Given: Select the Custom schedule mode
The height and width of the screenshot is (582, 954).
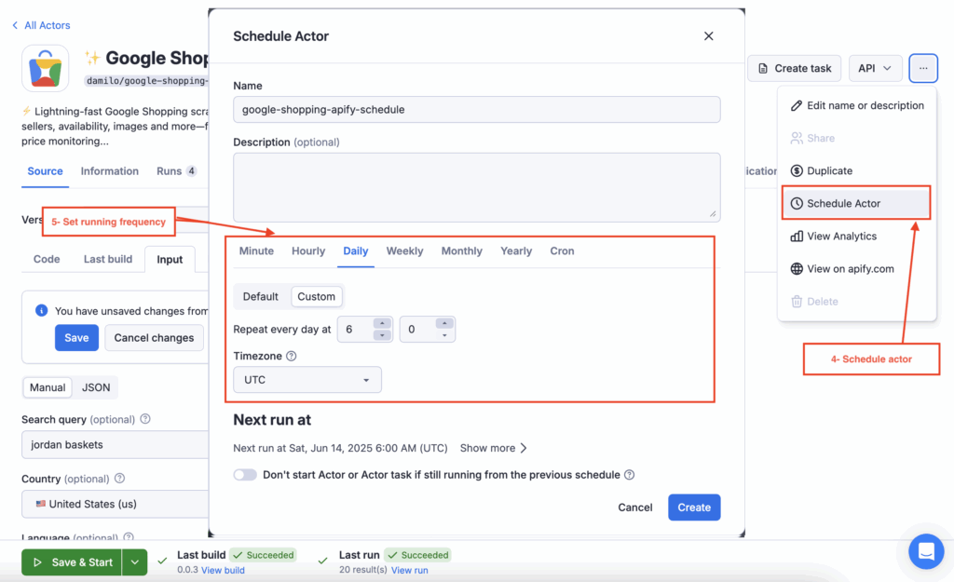Looking at the screenshot, I should point(317,296).
